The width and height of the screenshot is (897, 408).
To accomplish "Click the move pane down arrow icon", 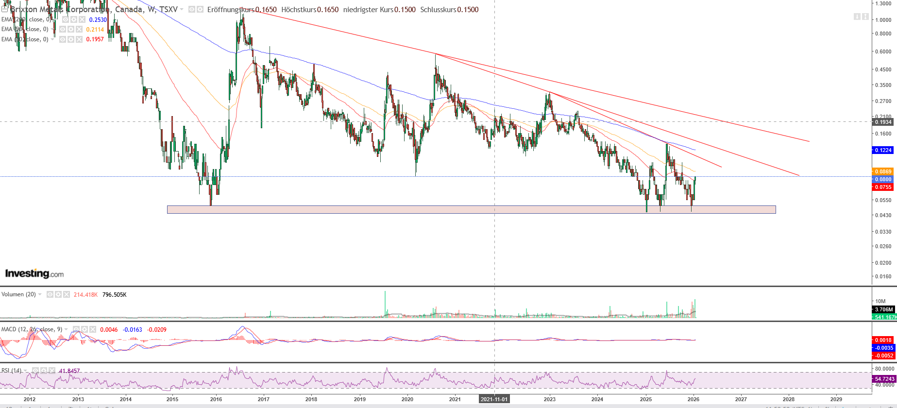I will pos(857,17).
